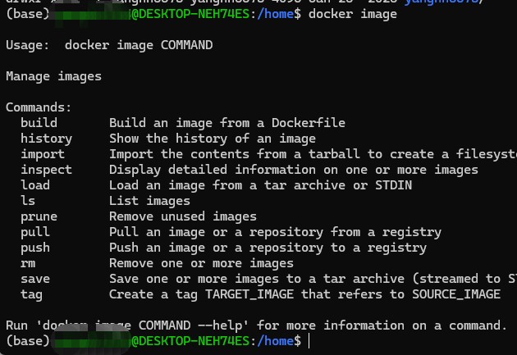Click 'Import the contents from a tarball' description
This screenshot has width=517, height=355.
click(x=235, y=154)
